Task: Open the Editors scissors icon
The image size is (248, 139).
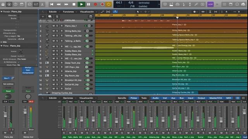Action: point(42,4)
